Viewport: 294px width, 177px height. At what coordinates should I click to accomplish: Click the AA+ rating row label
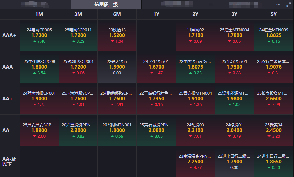pos(10,99)
